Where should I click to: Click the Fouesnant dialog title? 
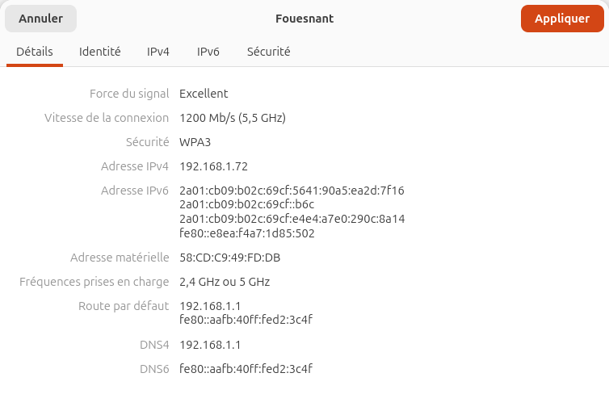tap(304, 19)
